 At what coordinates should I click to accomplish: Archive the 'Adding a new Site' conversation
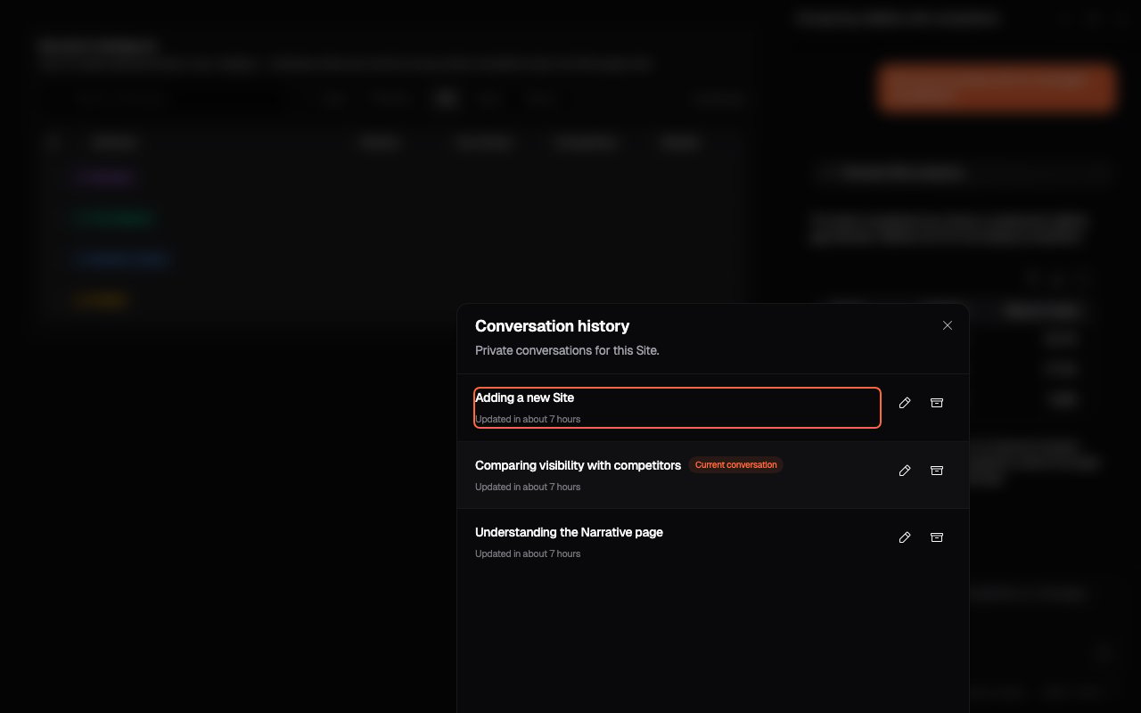pos(937,403)
